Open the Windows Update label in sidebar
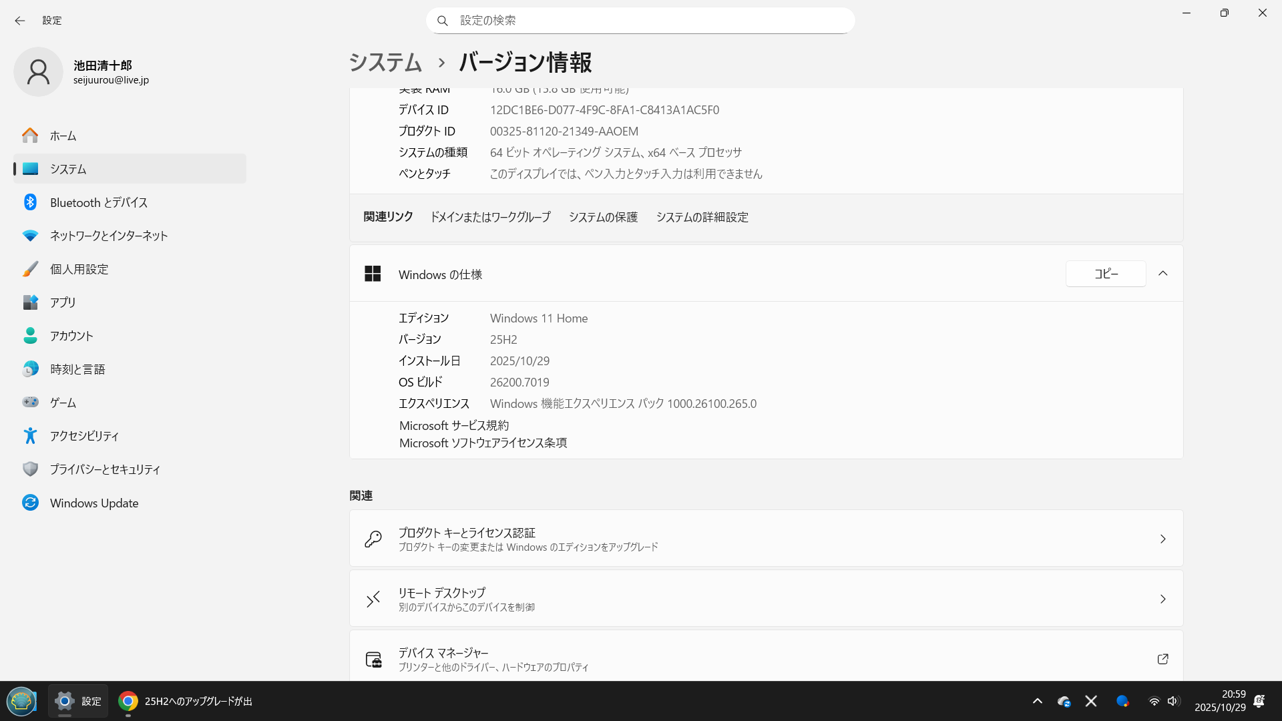 pyautogui.click(x=94, y=503)
